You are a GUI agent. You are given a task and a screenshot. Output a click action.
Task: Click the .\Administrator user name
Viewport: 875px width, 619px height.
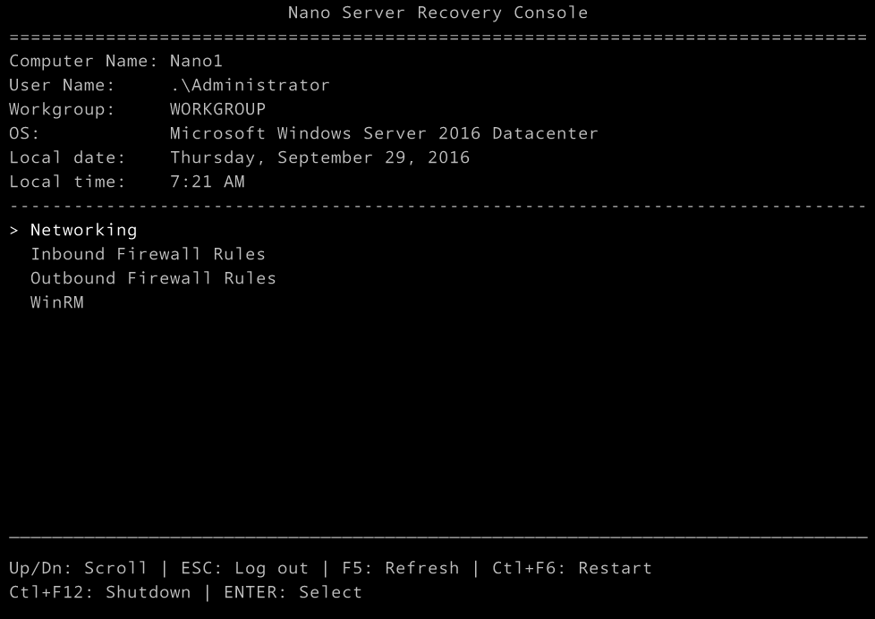[x=250, y=85]
